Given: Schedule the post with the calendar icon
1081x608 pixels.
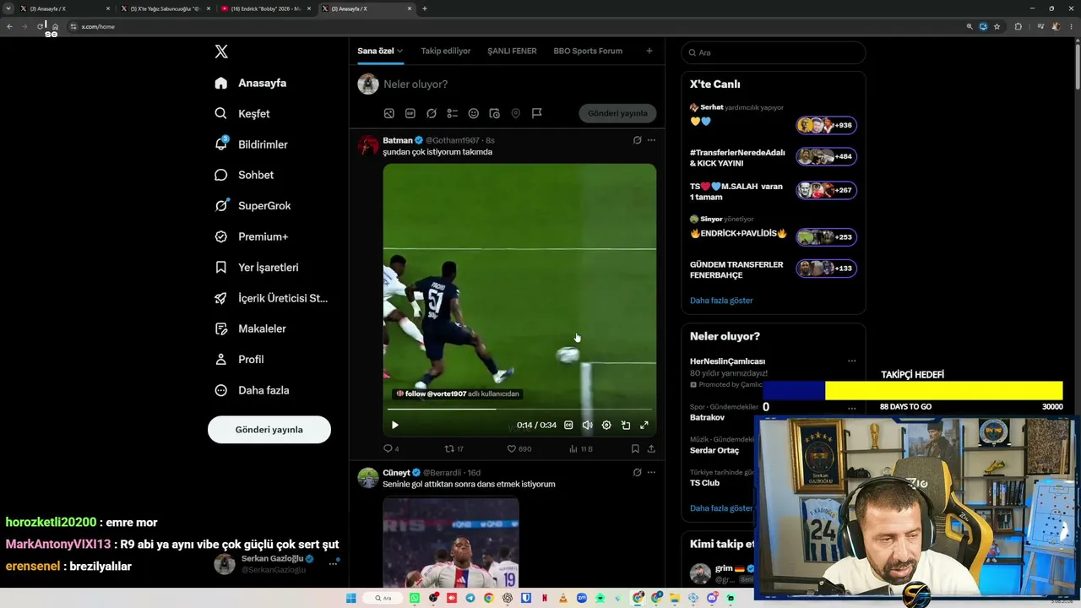Looking at the screenshot, I should coord(495,113).
